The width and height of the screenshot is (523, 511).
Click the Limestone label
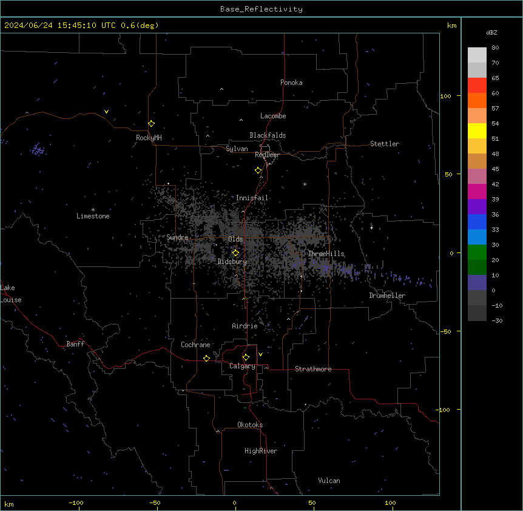click(x=93, y=216)
